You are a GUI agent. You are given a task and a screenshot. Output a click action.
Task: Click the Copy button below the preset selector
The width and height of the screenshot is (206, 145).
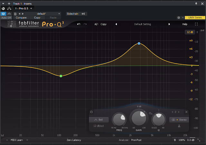coord(37,18)
